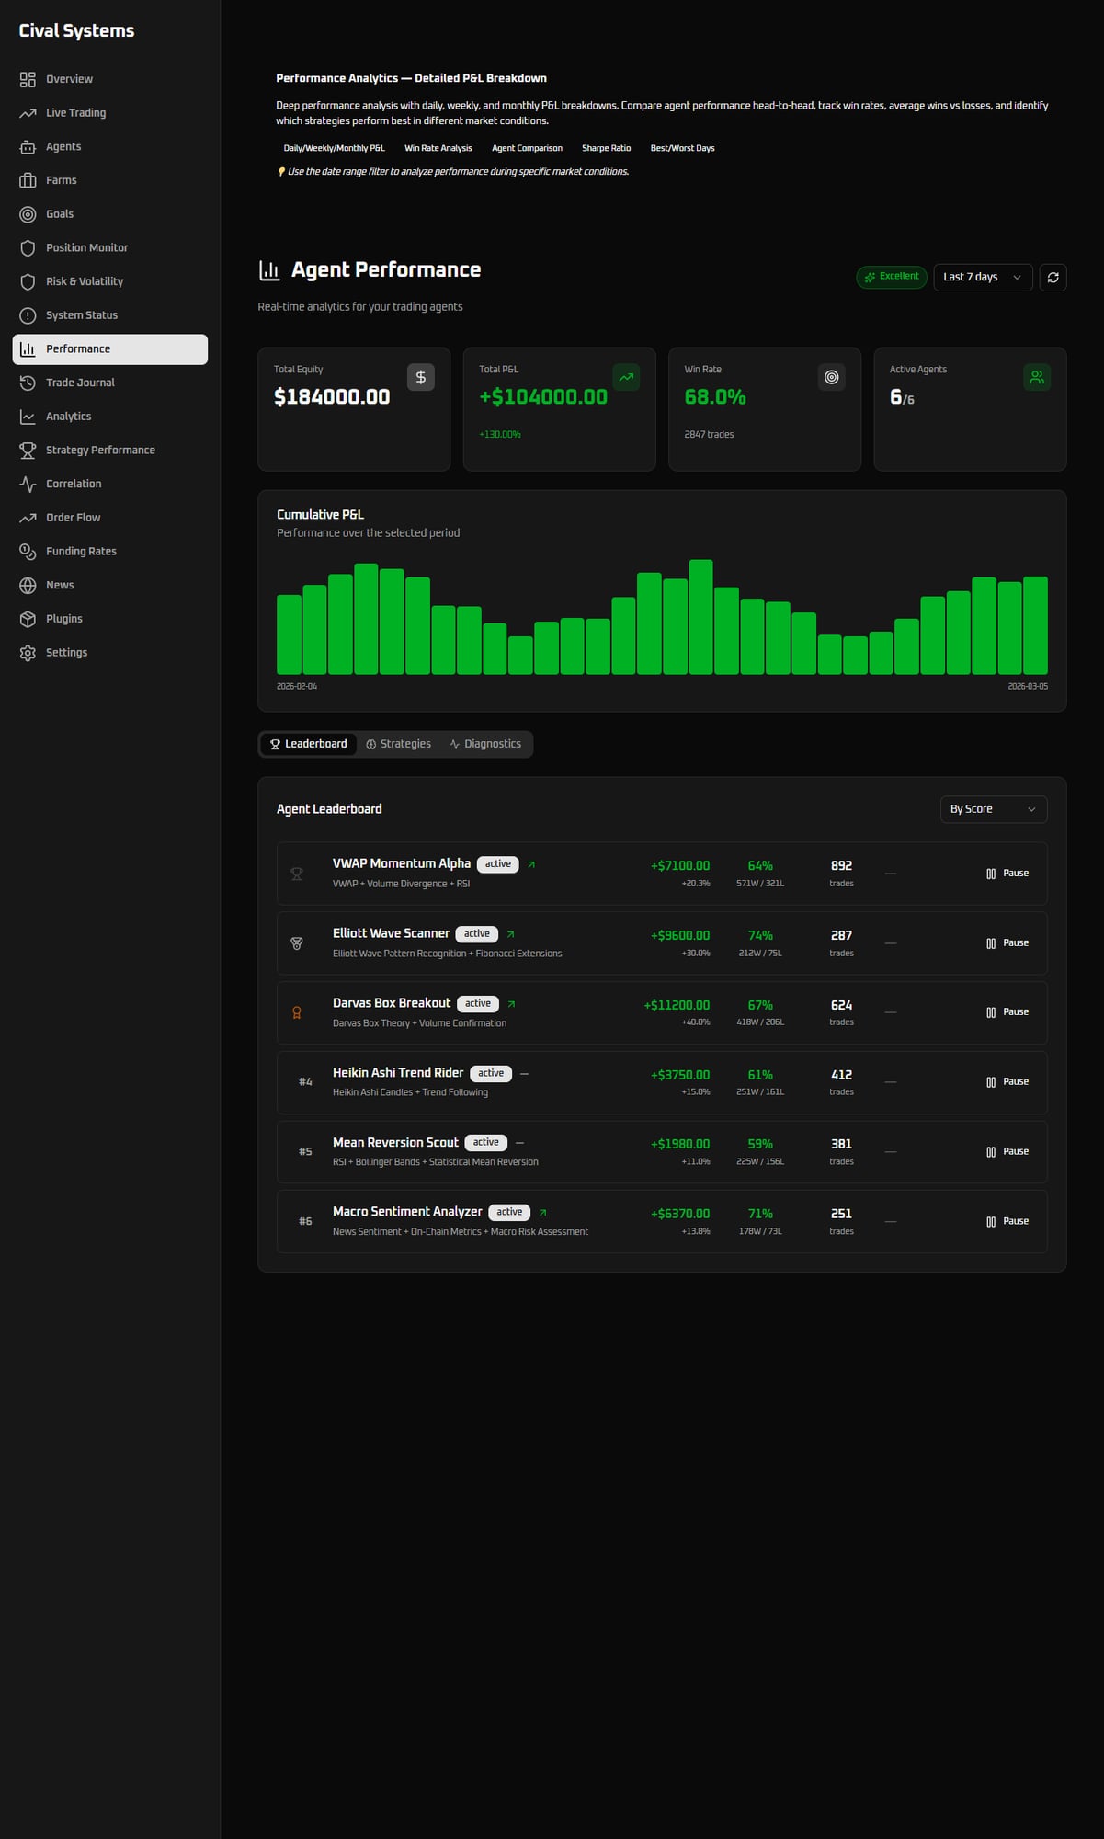Open Trade Journal in the sidebar
This screenshot has height=1839, width=1104.
(80, 383)
